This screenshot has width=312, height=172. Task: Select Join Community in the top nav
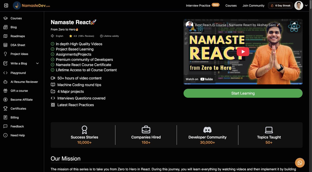coord(253,5)
